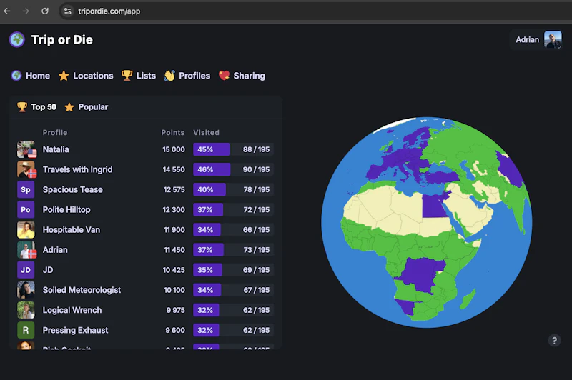Click the trophy icon next to Lists
The height and width of the screenshot is (380, 572).
pyautogui.click(x=127, y=76)
